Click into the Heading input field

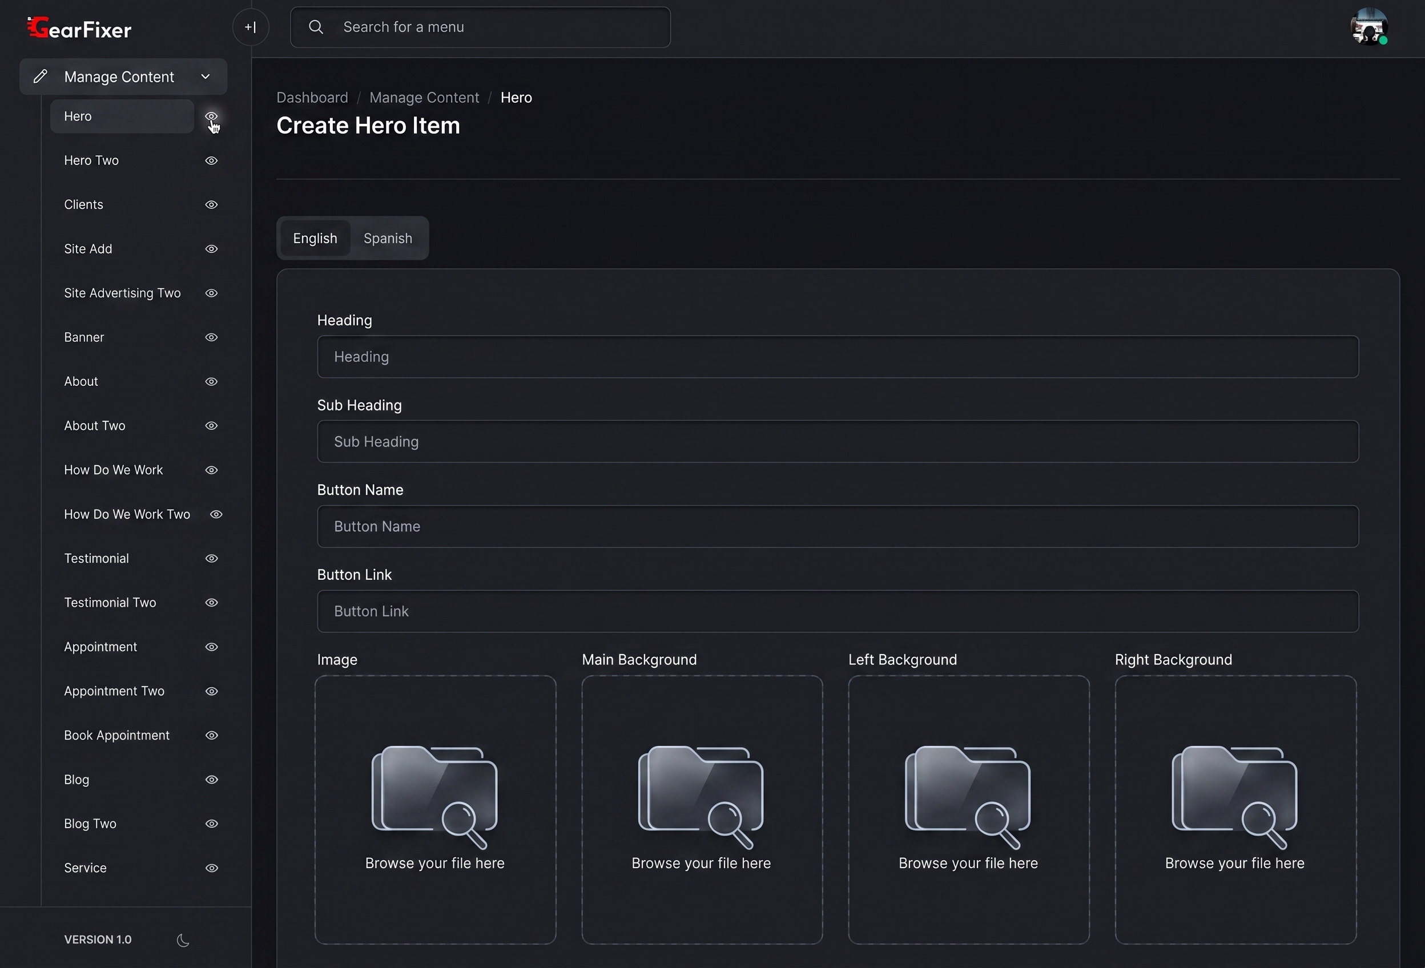[838, 357]
